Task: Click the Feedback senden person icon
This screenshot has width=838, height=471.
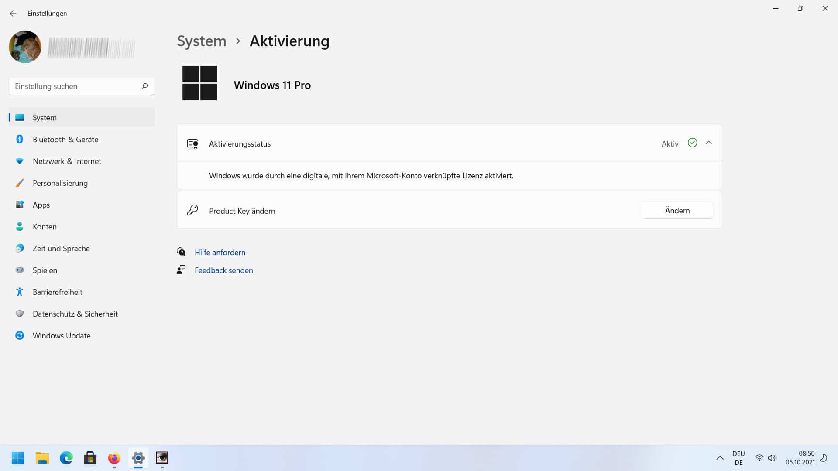Action: 181,270
